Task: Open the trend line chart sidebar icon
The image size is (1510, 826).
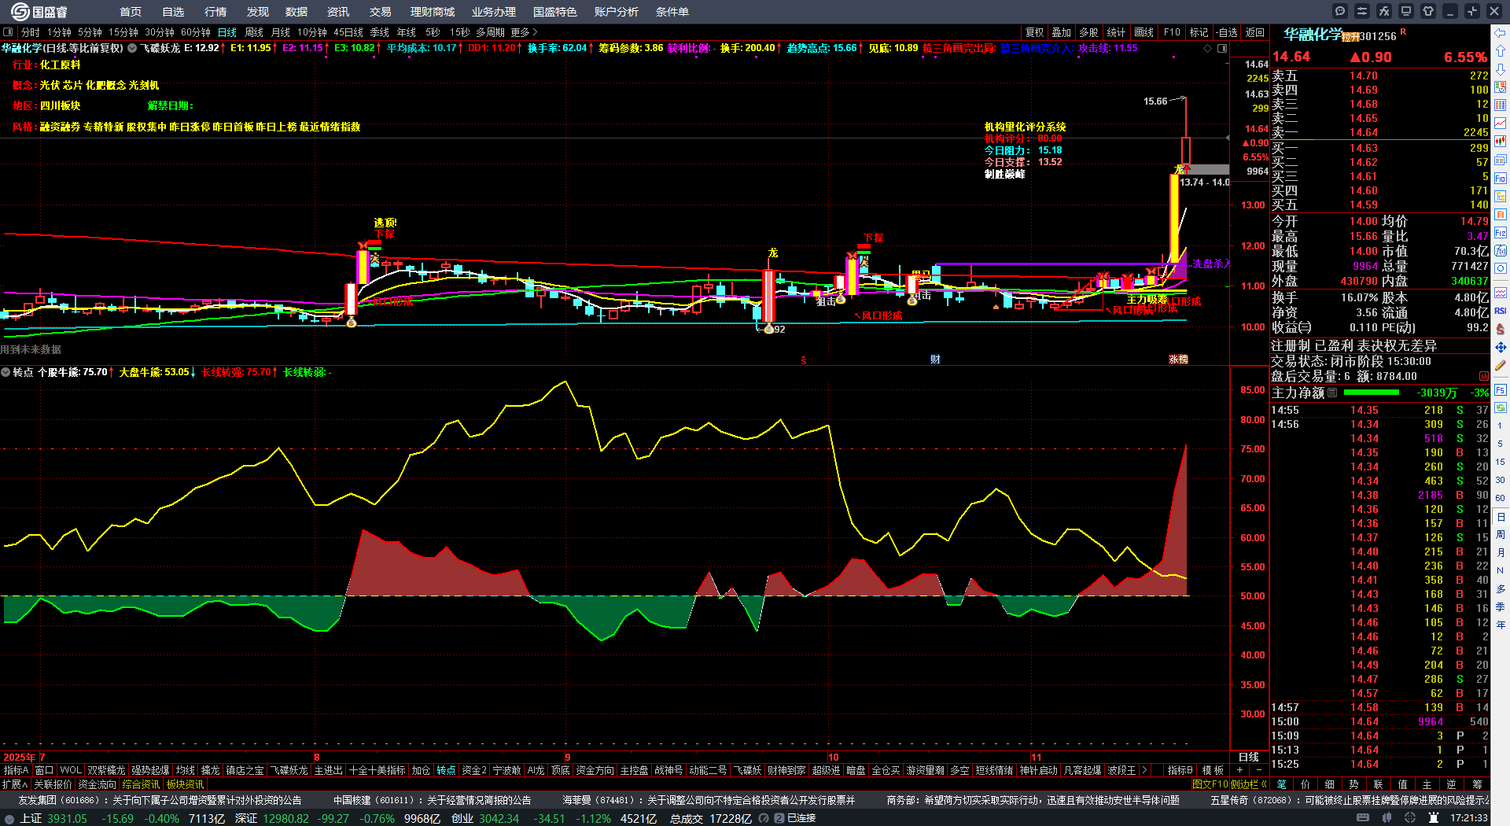Action: pyautogui.click(x=1501, y=124)
